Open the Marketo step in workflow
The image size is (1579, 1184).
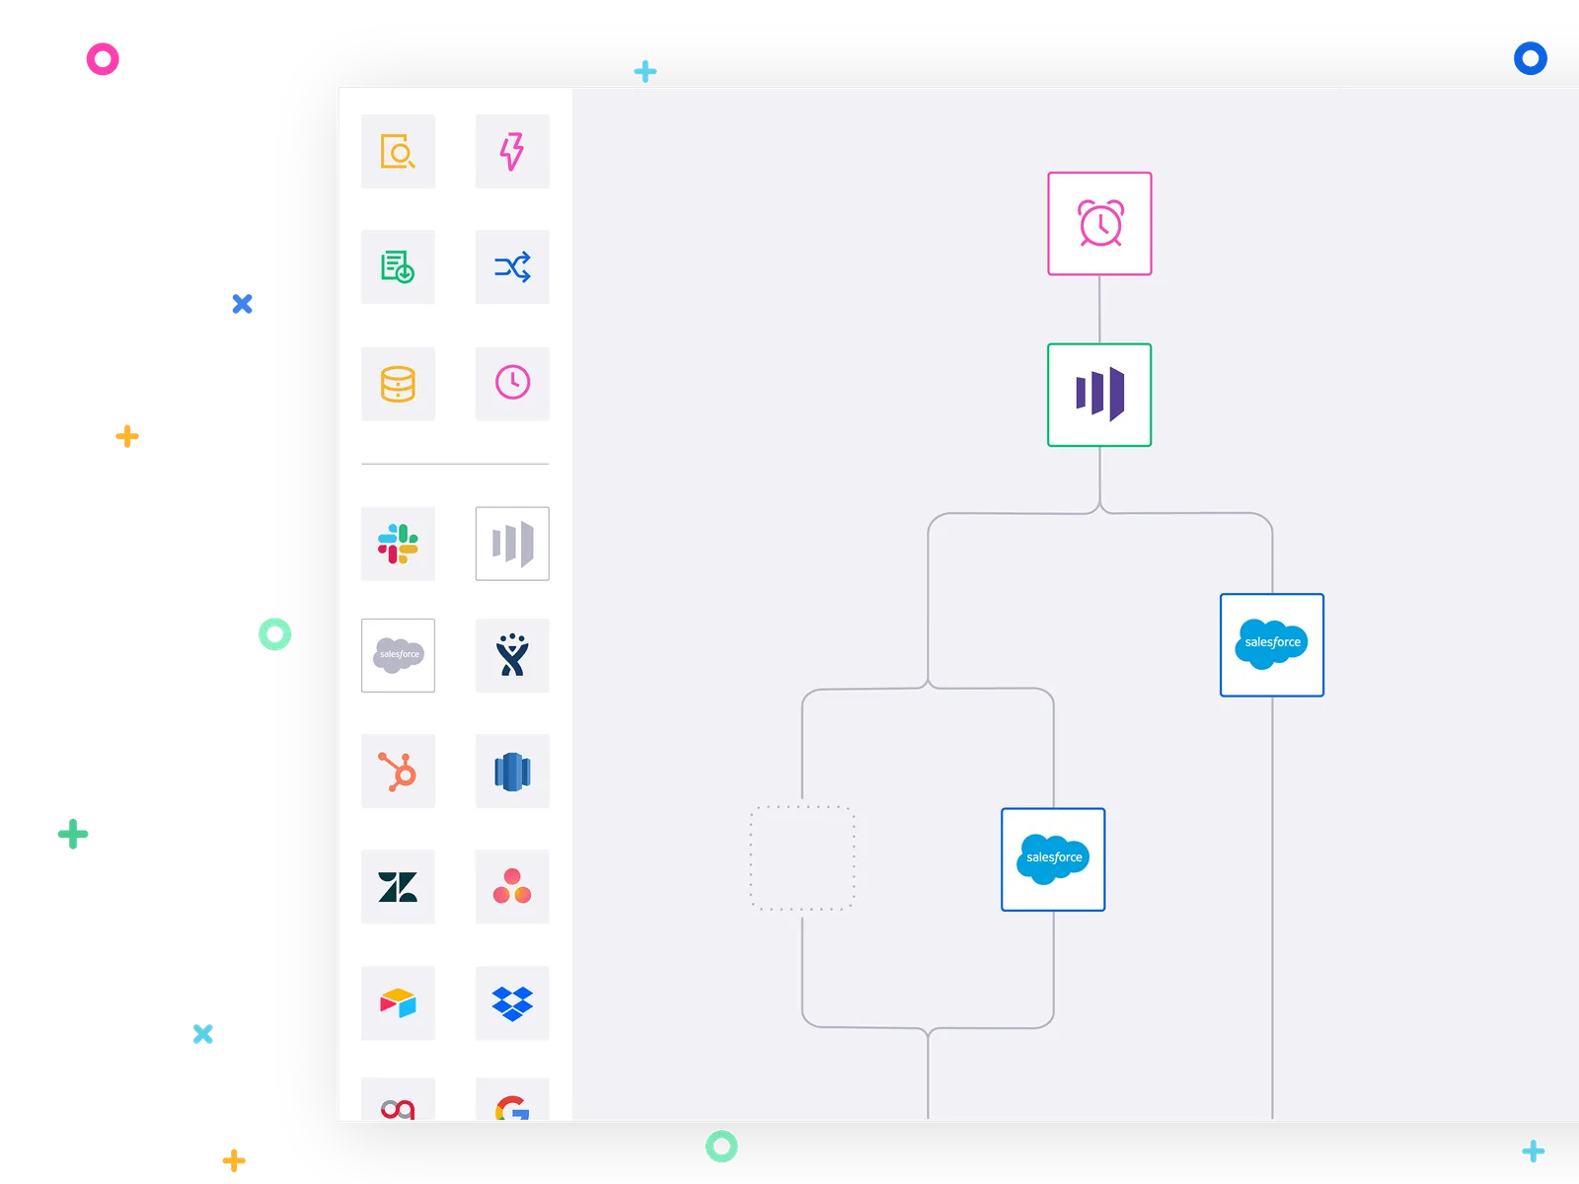1099,395
